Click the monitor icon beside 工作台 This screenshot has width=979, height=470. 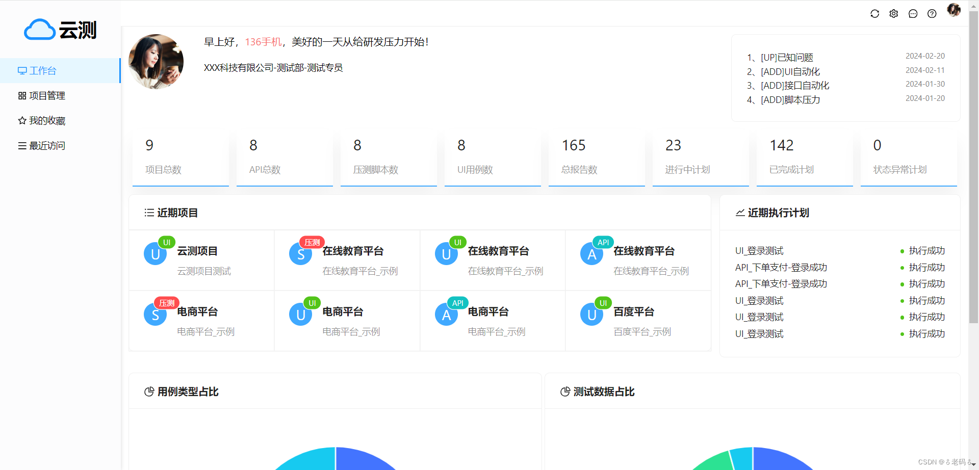click(x=22, y=71)
